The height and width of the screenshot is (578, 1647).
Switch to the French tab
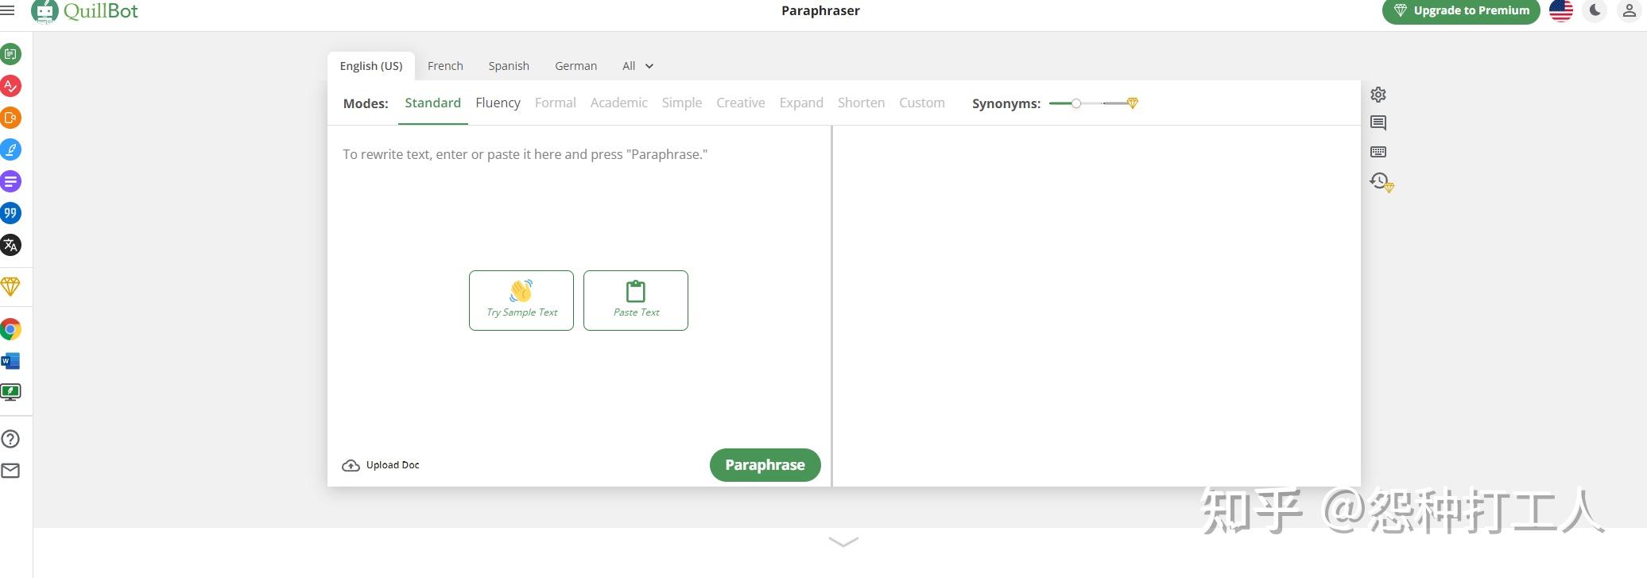point(445,66)
